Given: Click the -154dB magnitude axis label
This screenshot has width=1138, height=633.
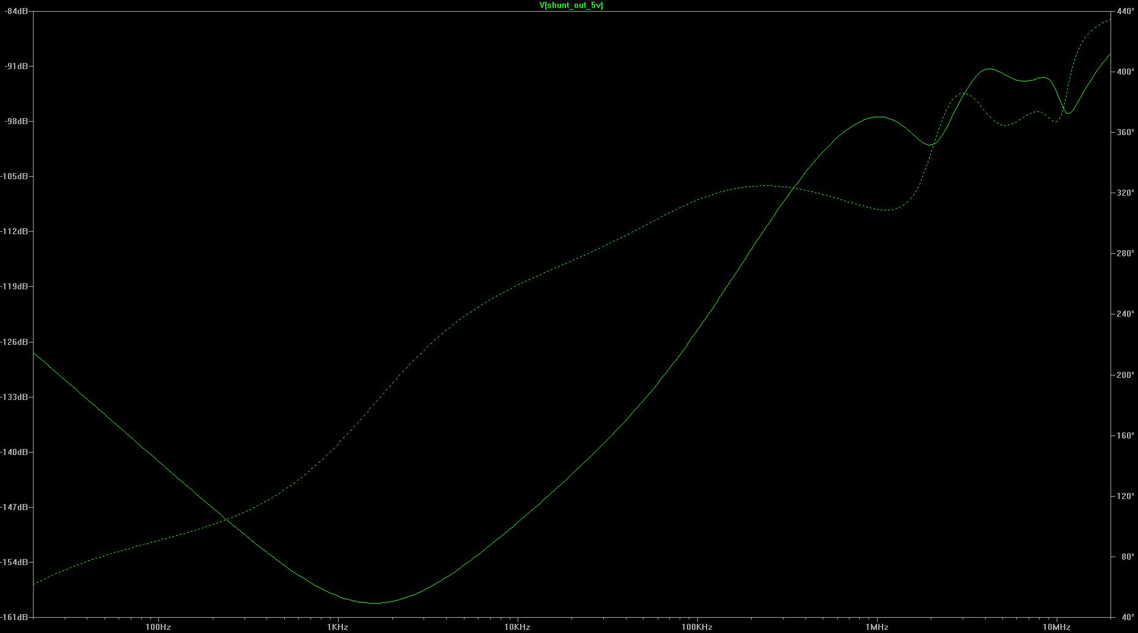Looking at the screenshot, I should point(14,562).
